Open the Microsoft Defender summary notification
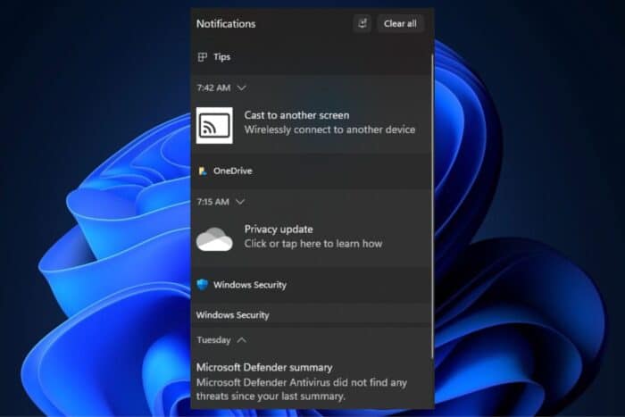 point(264,367)
